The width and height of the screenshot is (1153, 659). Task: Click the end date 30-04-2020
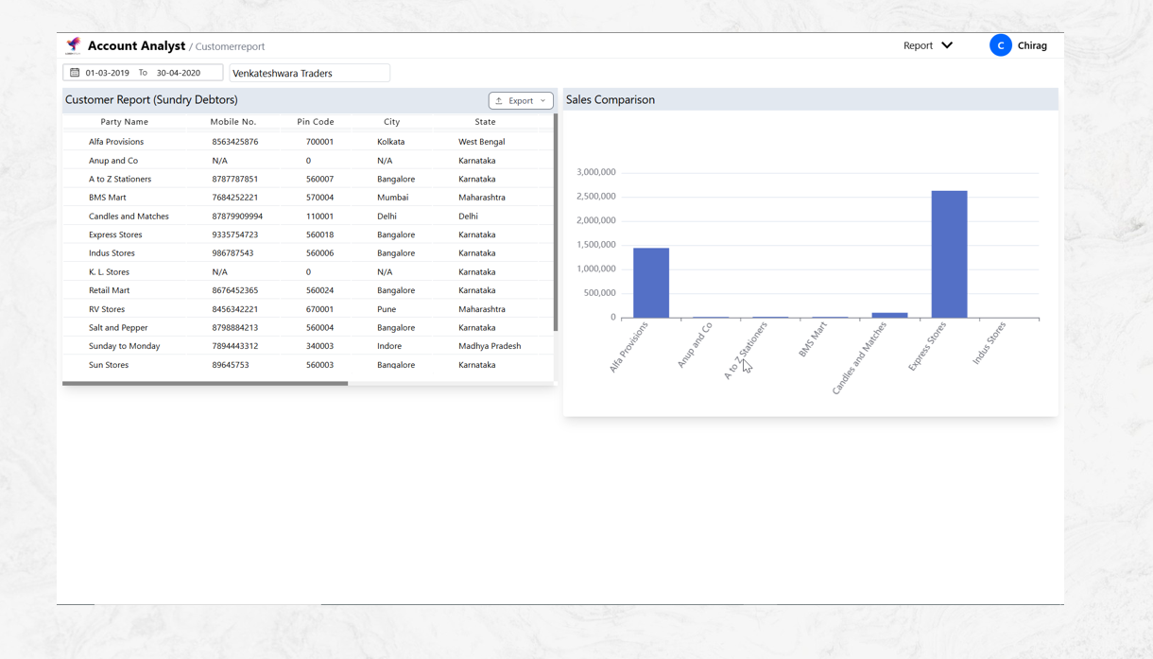(x=179, y=73)
